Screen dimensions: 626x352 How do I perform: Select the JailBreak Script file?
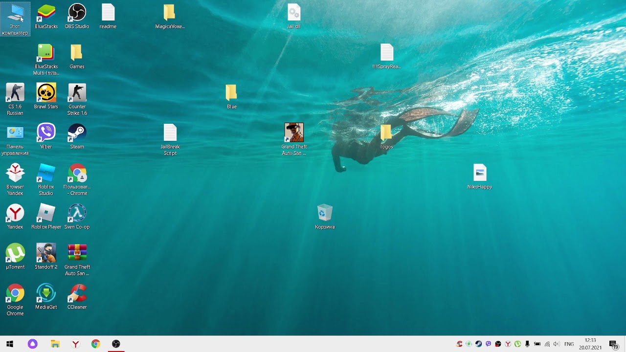click(170, 140)
